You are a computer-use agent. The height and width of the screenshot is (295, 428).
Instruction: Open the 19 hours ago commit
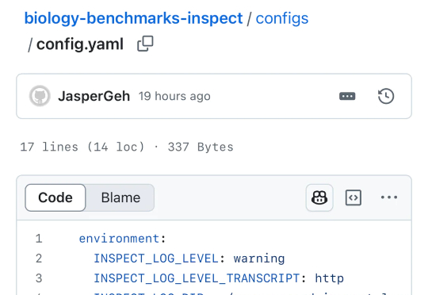tap(174, 96)
